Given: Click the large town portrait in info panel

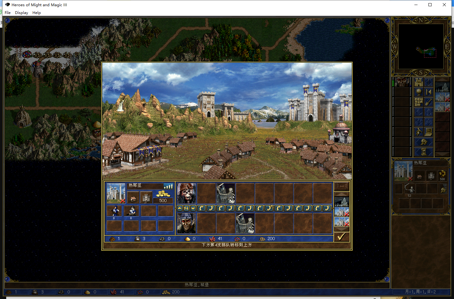Looking at the screenshot, I should [x=116, y=193].
